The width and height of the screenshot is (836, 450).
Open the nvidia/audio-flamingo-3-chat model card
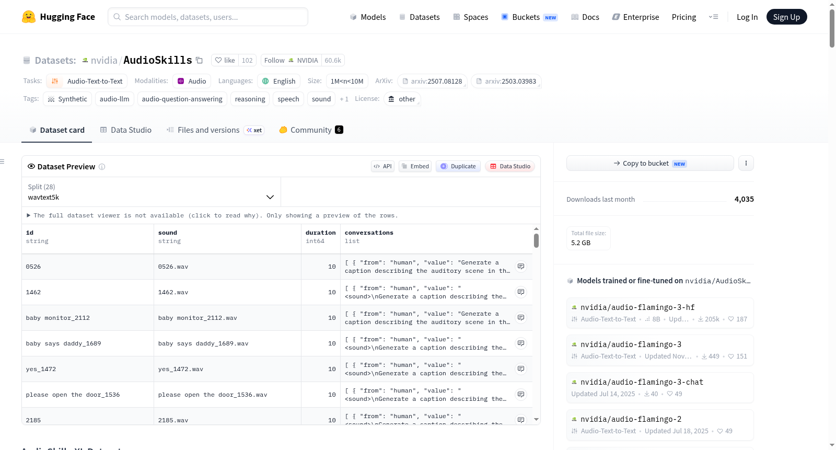tap(660, 387)
